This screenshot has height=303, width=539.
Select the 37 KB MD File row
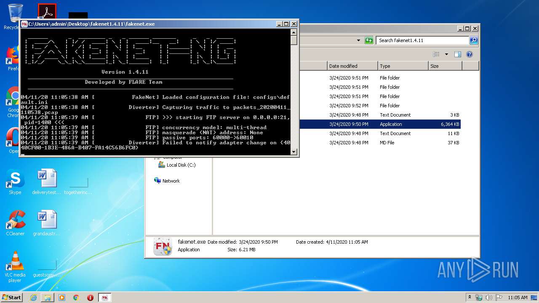(380, 143)
